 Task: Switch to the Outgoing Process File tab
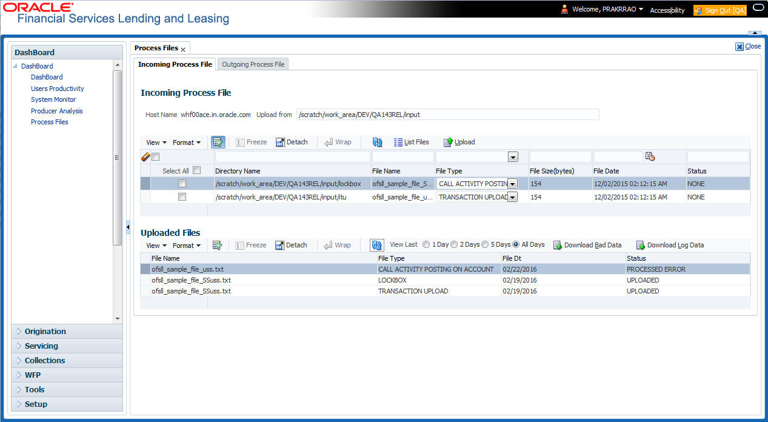(x=253, y=64)
